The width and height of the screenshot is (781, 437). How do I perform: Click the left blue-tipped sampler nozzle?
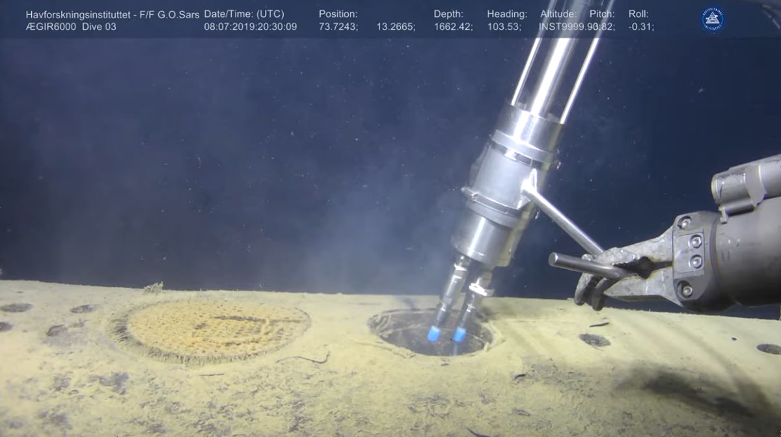(433, 334)
